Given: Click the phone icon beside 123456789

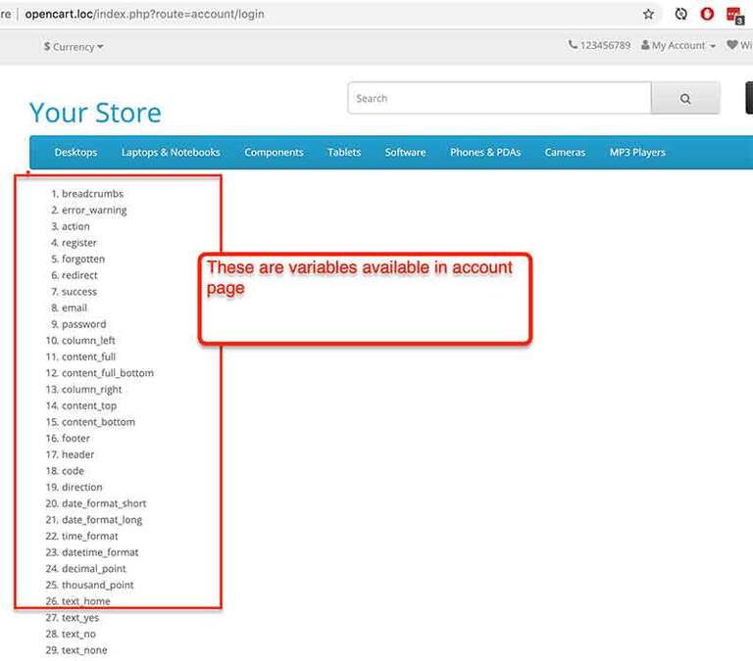Looking at the screenshot, I should (x=573, y=45).
